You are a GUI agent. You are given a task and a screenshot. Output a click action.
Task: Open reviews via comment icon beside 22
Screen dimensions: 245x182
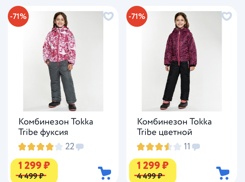pos(80,147)
